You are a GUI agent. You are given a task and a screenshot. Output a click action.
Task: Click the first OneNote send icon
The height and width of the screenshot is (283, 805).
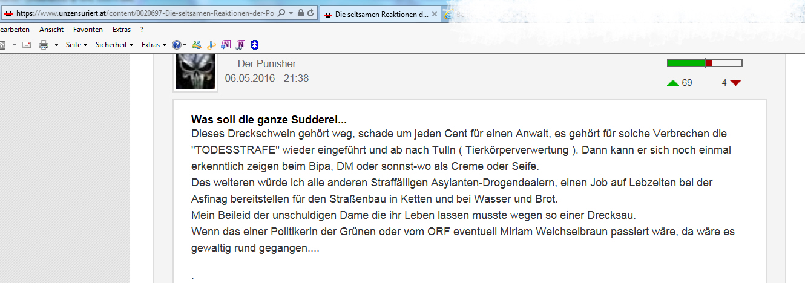click(226, 45)
